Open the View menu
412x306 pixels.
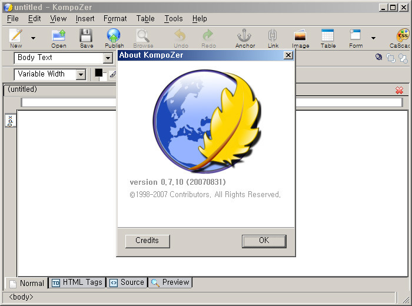tap(58, 19)
